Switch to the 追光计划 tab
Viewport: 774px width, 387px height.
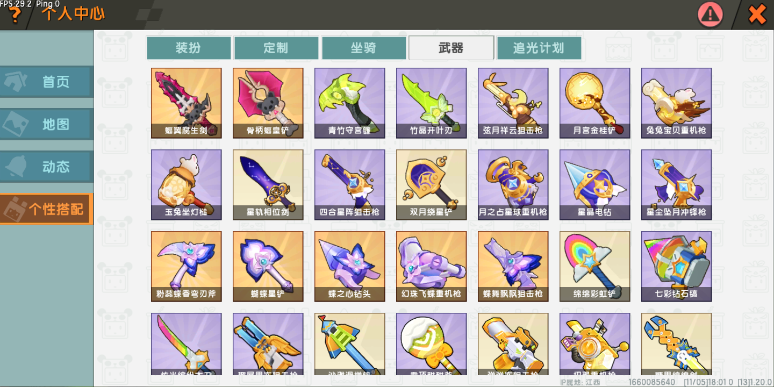(x=539, y=48)
